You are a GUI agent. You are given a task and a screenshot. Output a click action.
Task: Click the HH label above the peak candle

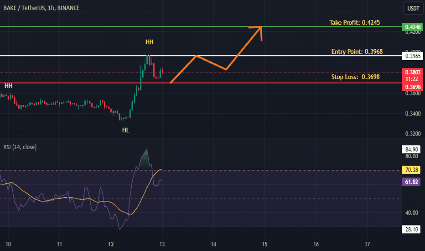[150, 42]
